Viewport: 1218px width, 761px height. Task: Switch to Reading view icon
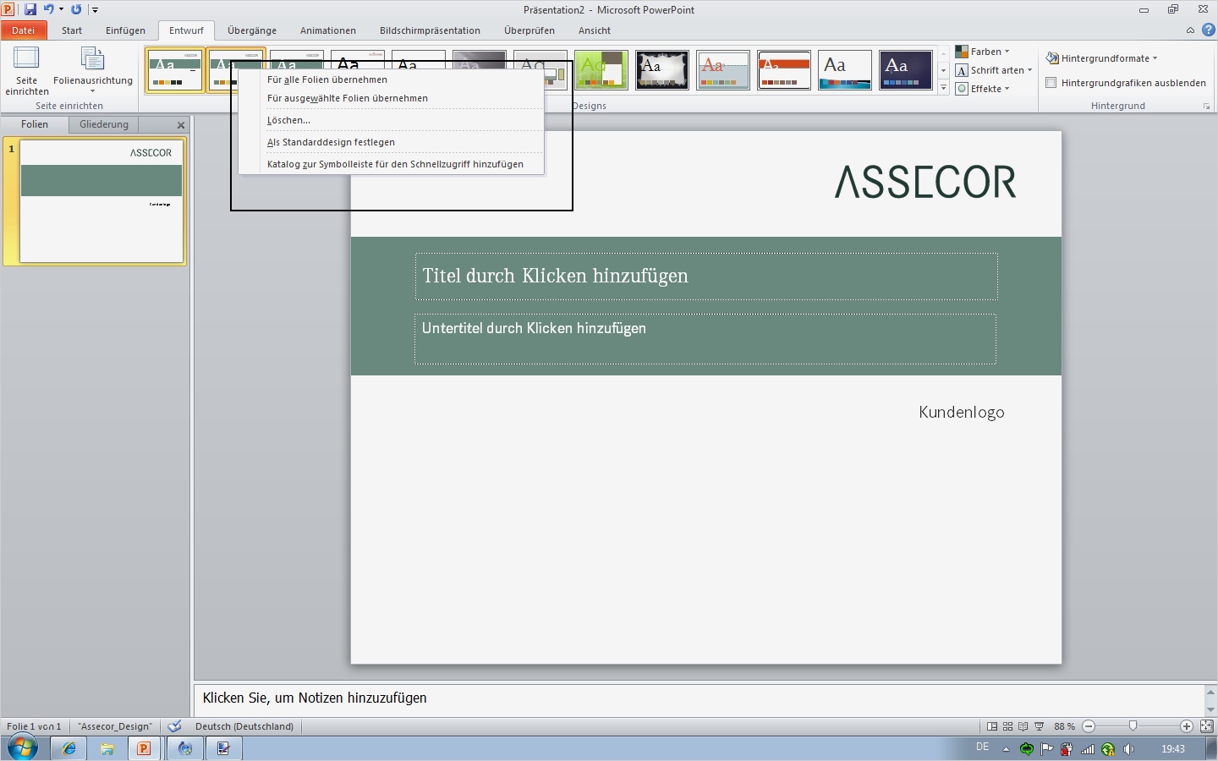click(1023, 726)
